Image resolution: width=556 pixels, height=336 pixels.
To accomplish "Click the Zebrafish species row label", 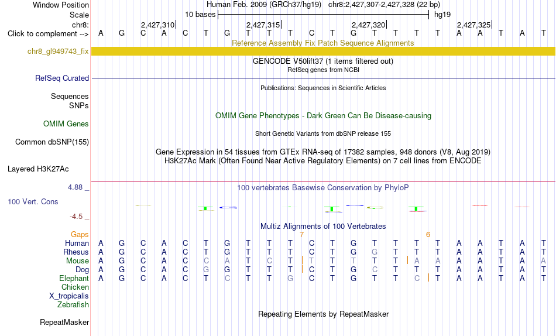I will click(73, 304).
